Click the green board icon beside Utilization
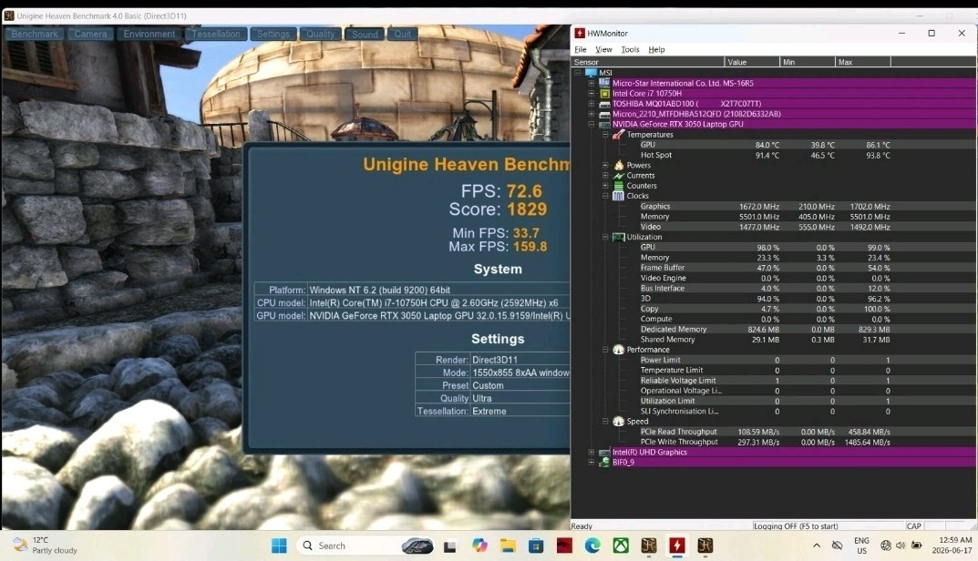This screenshot has width=978, height=561. point(618,237)
